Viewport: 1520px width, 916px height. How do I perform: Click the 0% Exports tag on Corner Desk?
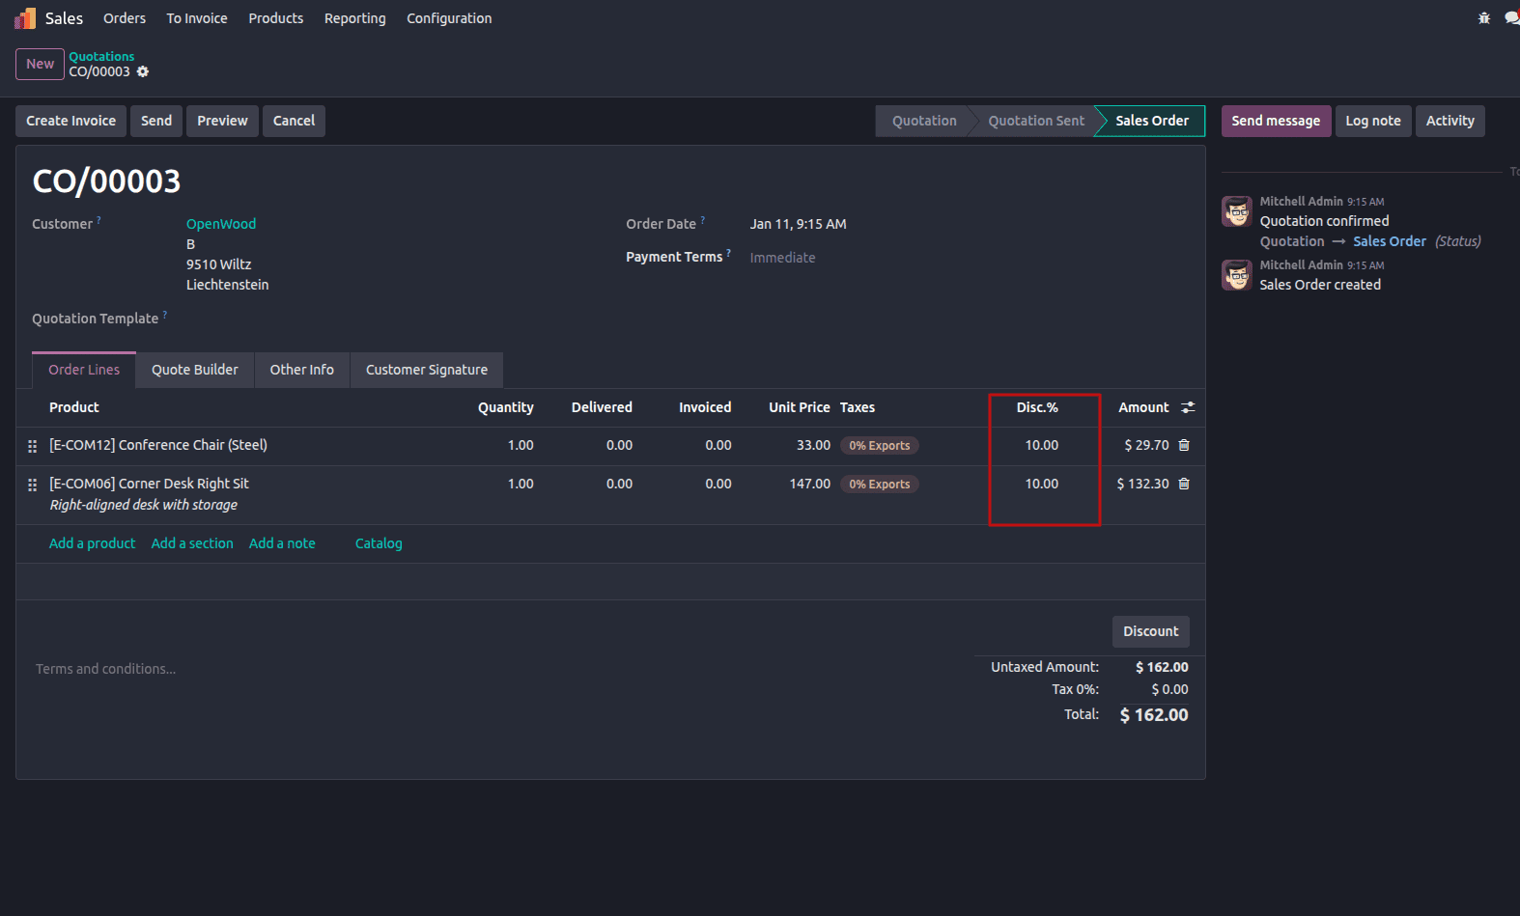click(x=880, y=485)
